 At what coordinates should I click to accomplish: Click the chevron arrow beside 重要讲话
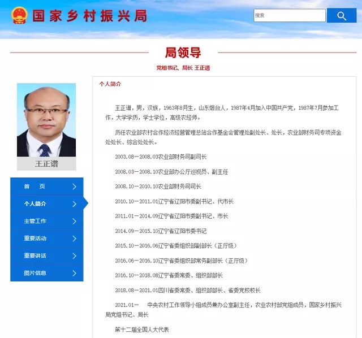(x=75, y=255)
